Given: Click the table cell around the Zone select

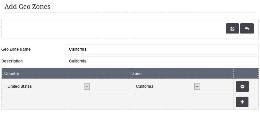Looking at the screenshot, I should pyautogui.click(x=181, y=86).
